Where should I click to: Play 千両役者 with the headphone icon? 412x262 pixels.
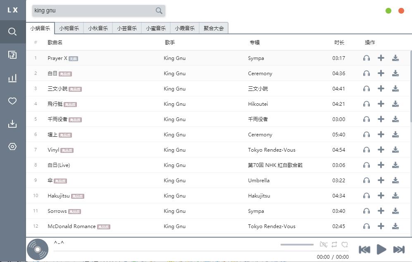(367, 119)
